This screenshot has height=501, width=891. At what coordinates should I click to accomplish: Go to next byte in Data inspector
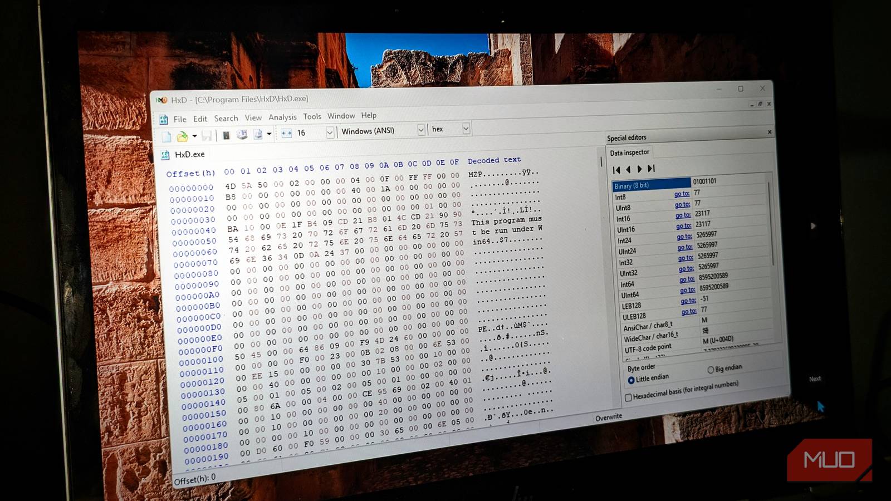tap(639, 169)
